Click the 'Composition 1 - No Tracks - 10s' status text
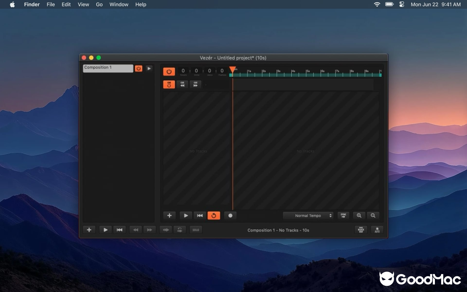This screenshot has height=292, width=467. (278, 230)
